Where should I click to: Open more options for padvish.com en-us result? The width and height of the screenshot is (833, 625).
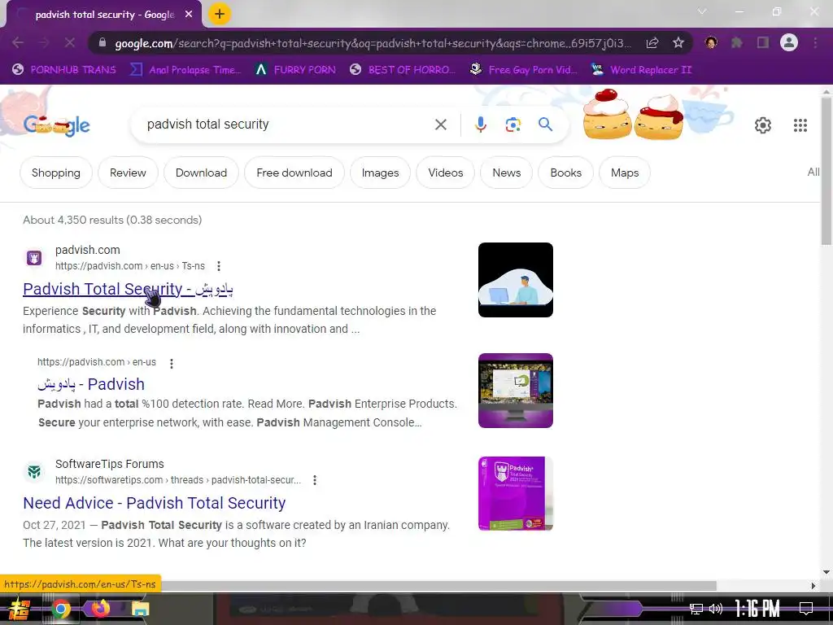tap(171, 364)
